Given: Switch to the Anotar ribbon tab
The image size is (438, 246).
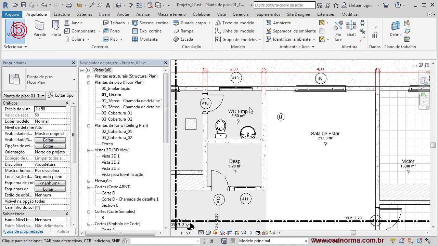Looking at the screenshot, I should pyautogui.click(x=123, y=14).
